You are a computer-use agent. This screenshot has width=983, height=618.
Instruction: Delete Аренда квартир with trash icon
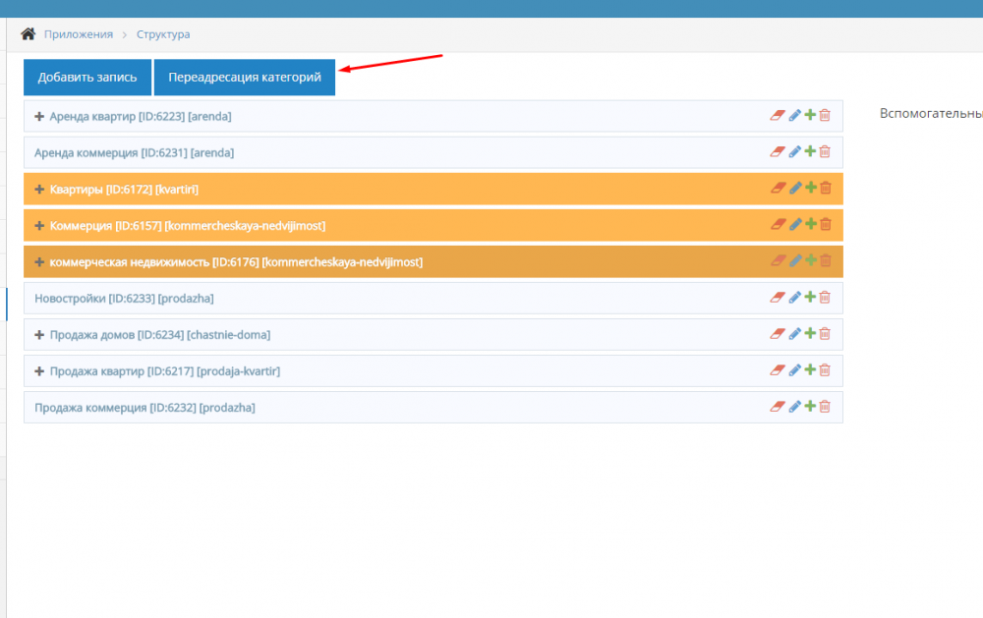(x=825, y=115)
